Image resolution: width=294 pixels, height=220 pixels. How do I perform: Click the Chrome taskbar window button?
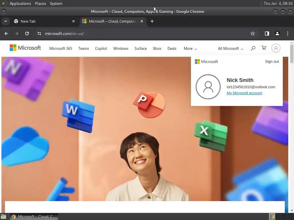tap(34, 217)
